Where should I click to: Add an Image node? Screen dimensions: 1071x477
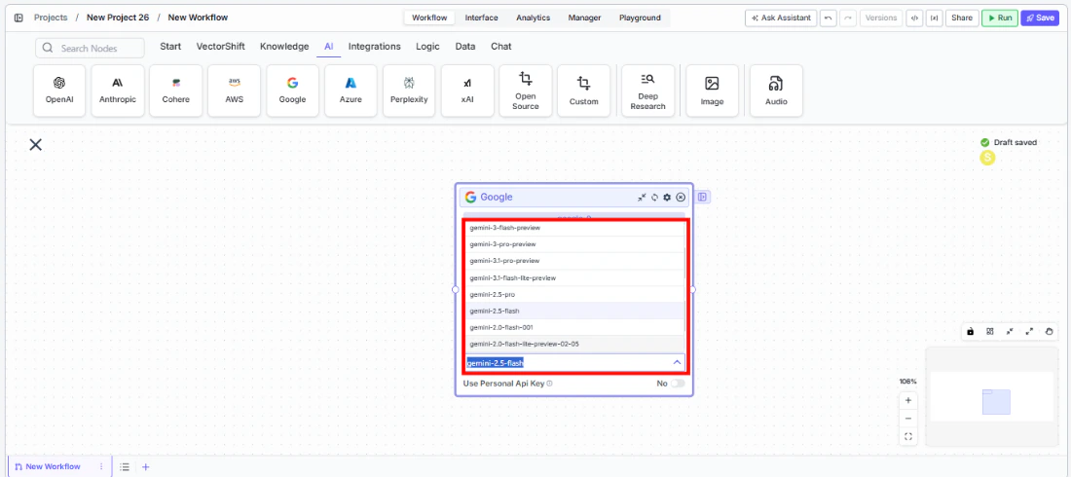(x=713, y=91)
